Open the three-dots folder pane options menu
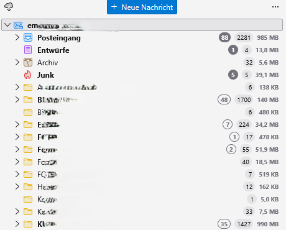Image resolution: width=286 pixels, height=230 pixels. click(x=275, y=7)
